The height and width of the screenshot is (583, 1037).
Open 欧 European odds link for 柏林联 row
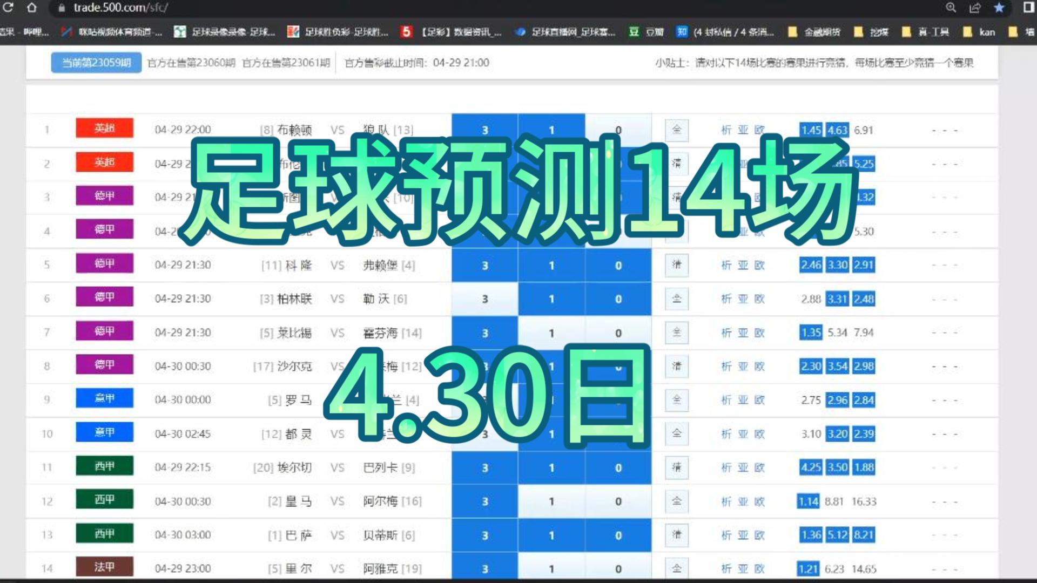[759, 299]
